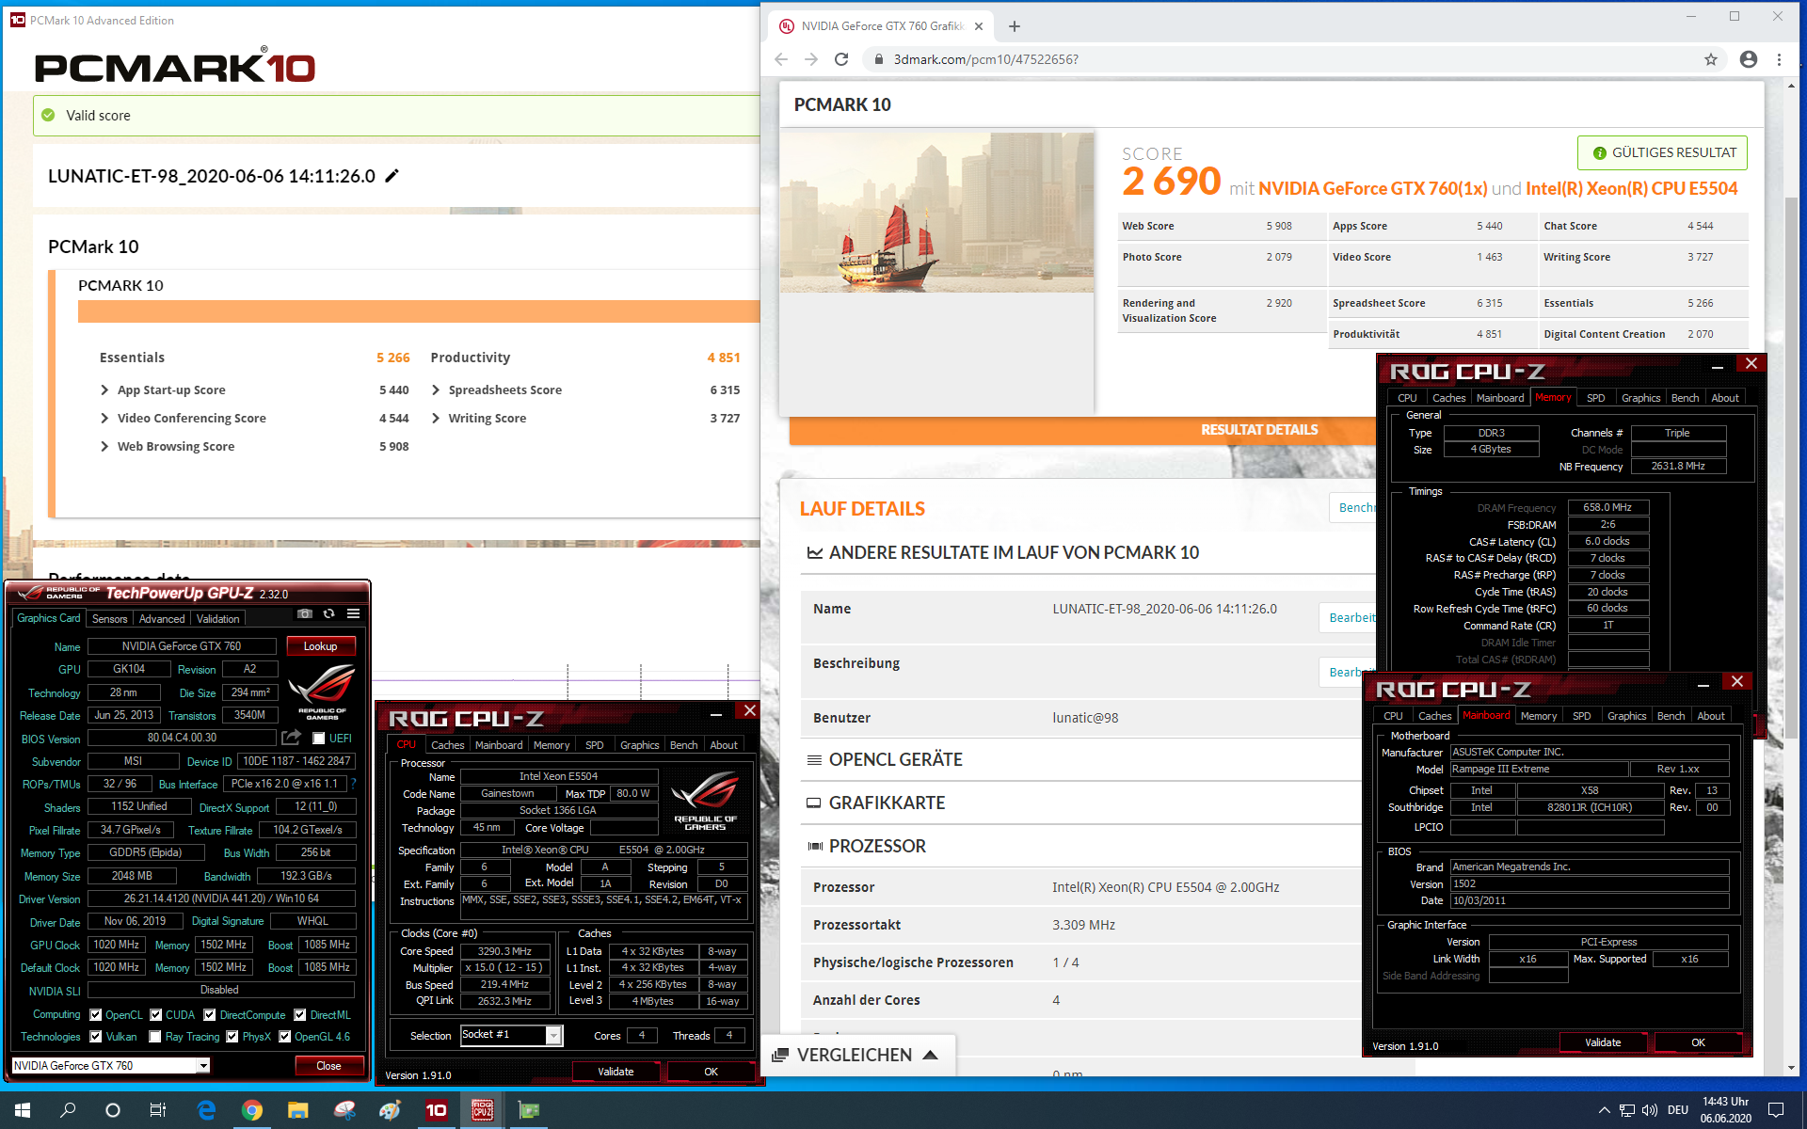This screenshot has height=1129, width=1807.
Task: Close the NVIDIA GeForce GTX 760 browser tab
Action: 979,26
